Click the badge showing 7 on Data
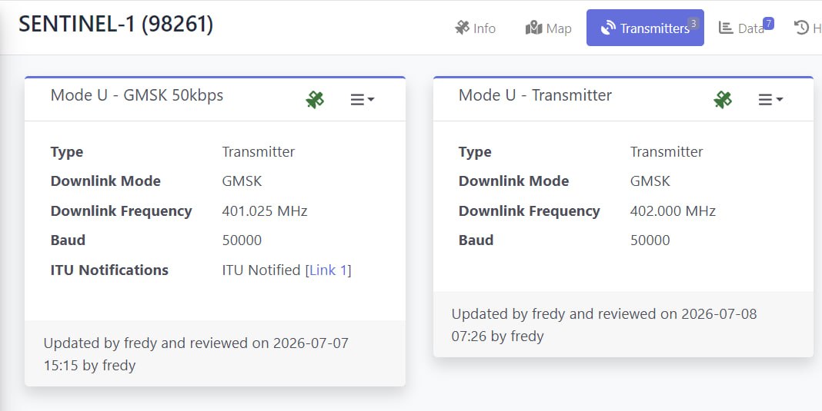 (768, 24)
